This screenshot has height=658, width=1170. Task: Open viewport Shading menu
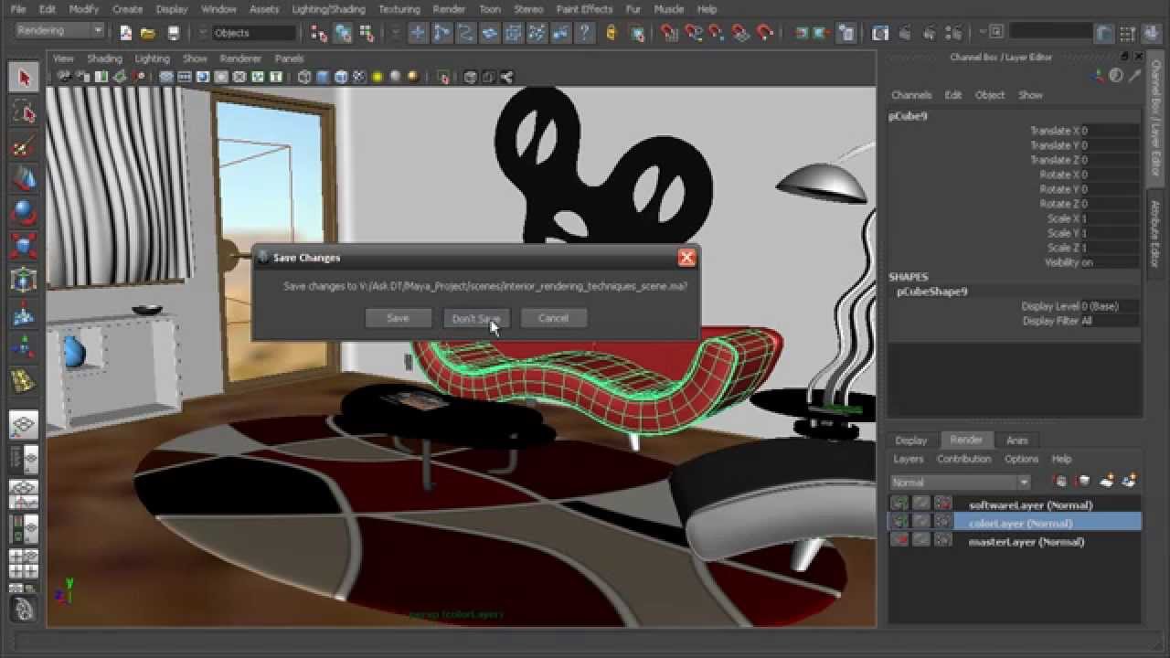click(104, 58)
